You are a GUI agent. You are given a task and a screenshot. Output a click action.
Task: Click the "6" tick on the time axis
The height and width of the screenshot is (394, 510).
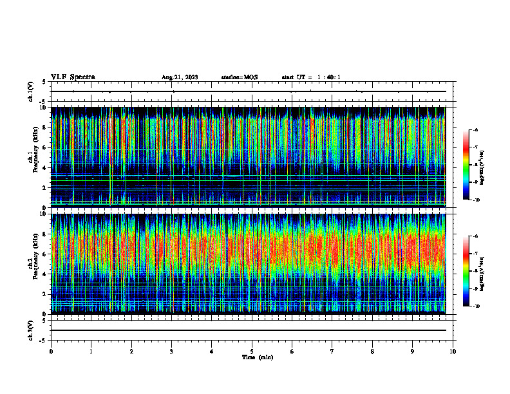pyautogui.click(x=292, y=352)
